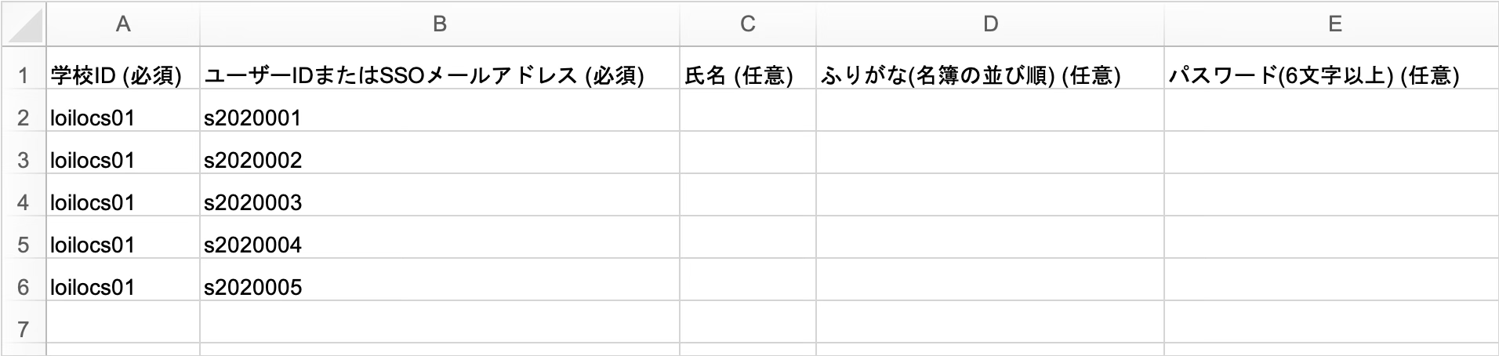
Task: Click the select-all corner triangle
Action: click(x=24, y=25)
